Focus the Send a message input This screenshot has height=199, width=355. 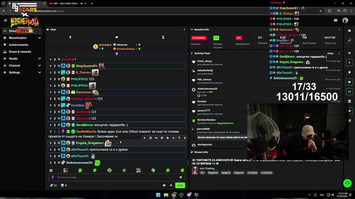point(116,177)
